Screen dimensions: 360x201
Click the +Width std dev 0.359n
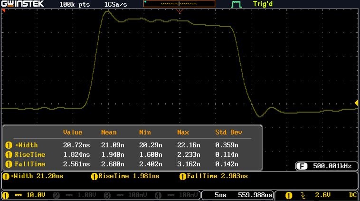(x=227, y=145)
